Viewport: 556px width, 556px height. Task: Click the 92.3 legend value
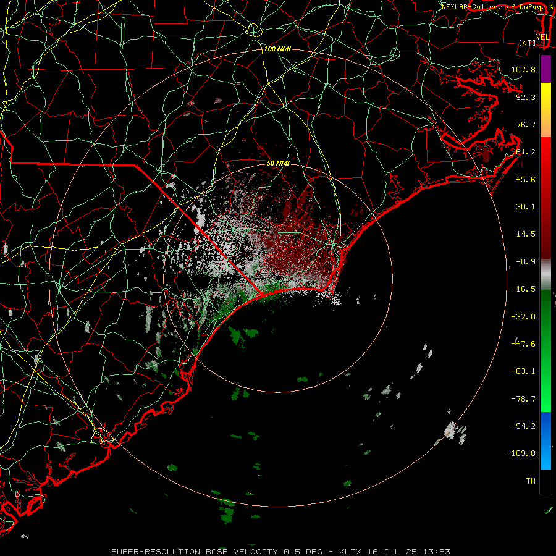[x=526, y=97]
